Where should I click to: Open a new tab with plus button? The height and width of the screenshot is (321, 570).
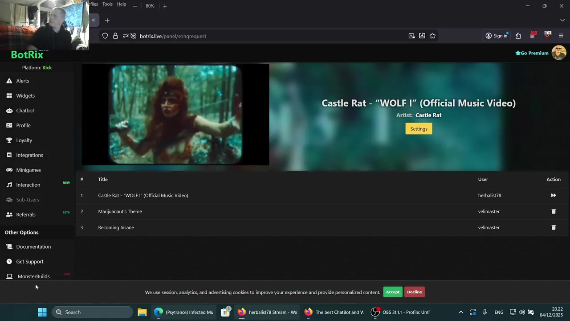pyautogui.click(x=107, y=21)
